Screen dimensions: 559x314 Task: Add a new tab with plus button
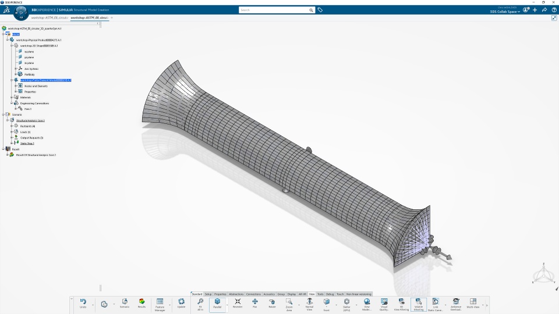112,17
